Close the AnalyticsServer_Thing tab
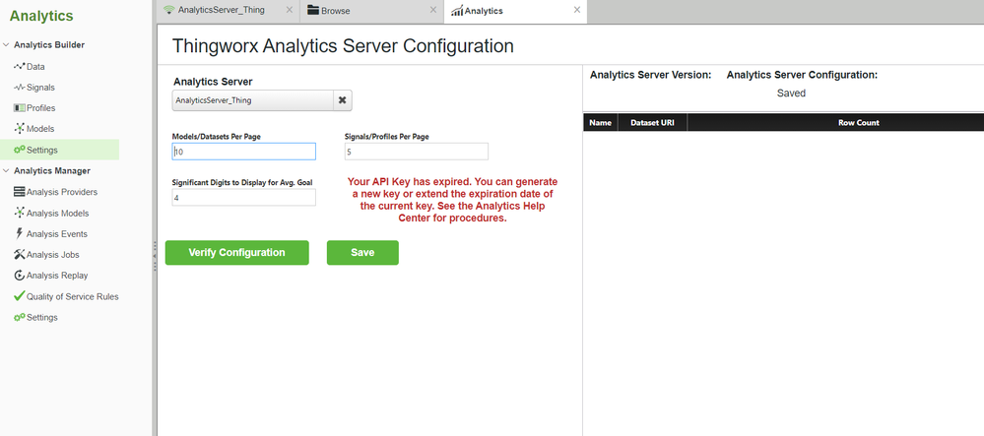Viewport: 984px width, 436px height. coord(289,10)
